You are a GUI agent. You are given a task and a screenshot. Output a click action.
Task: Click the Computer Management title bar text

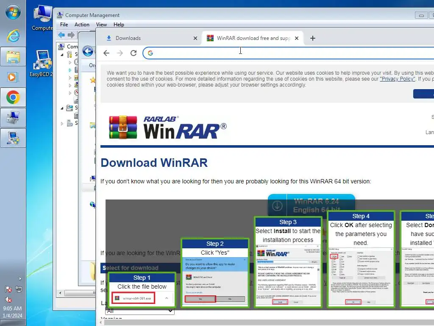(x=92, y=15)
